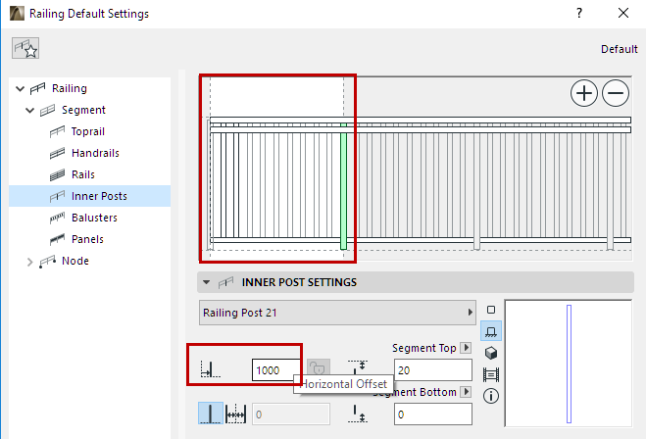The width and height of the screenshot is (646, 439).
Task: Choose the single post placement icon
Action: click(x=211, y=414)
